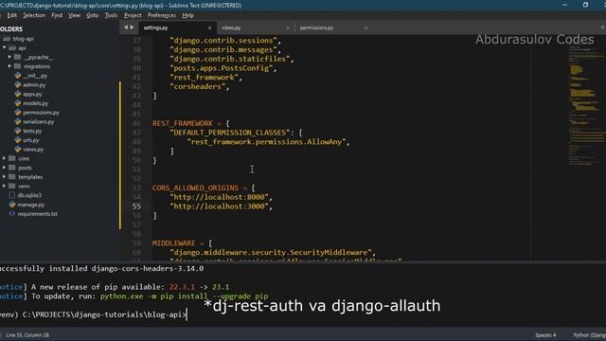Open urls.py from the sidebar

pyautogui.click(x=31, y=140)
